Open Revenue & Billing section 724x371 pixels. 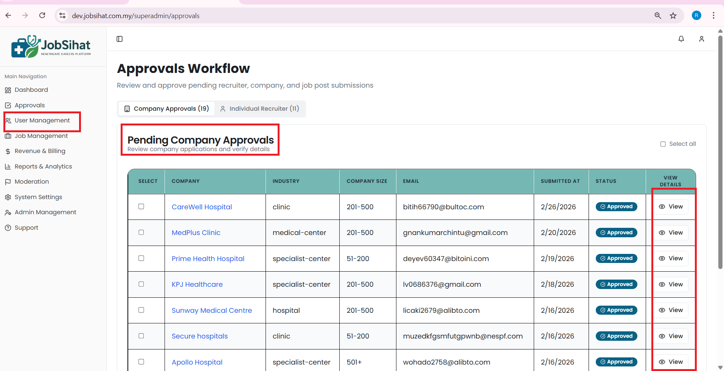coord(40,151)
